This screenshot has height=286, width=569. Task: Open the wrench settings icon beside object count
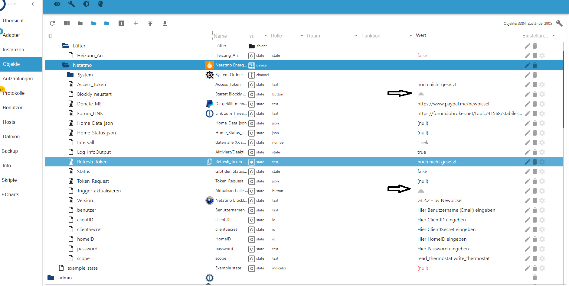point(559,23)
